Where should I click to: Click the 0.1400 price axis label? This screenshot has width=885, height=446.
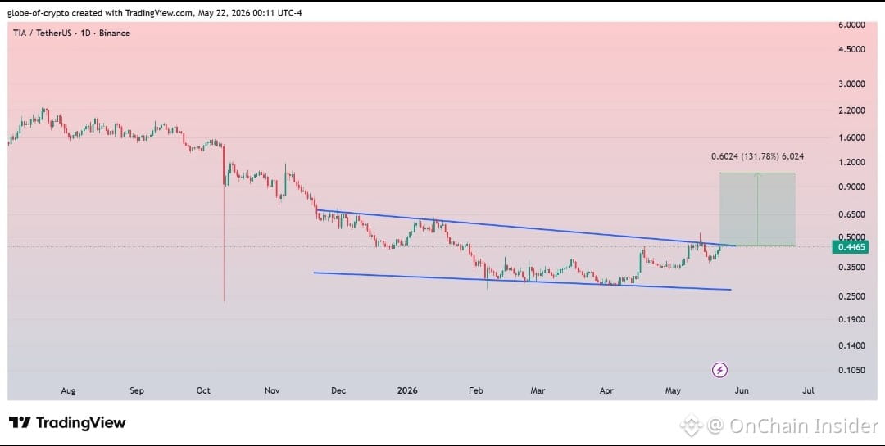click(x=851, y=345)
